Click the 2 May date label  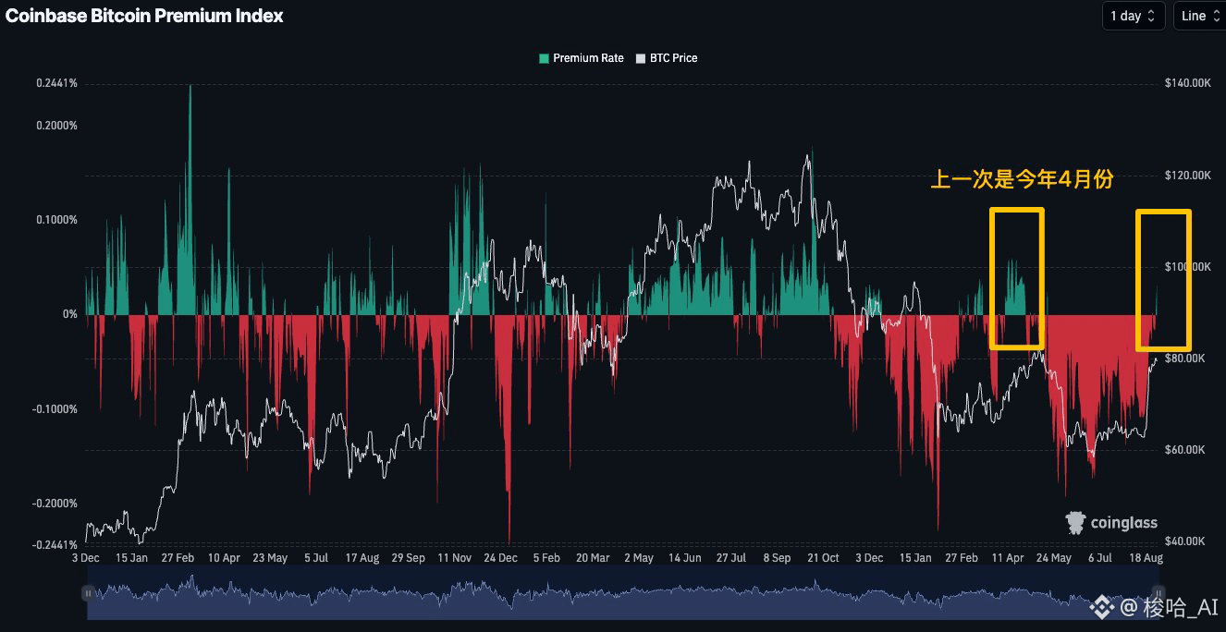click(x=639, y=558)
